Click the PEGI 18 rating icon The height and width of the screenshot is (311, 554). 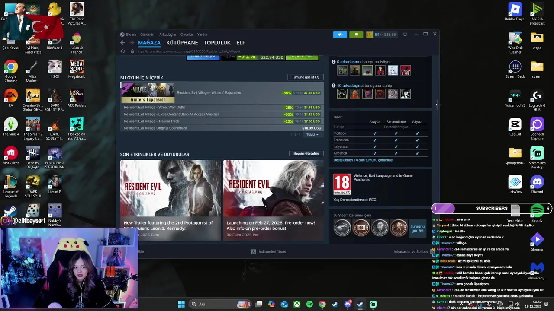[342, 184]
